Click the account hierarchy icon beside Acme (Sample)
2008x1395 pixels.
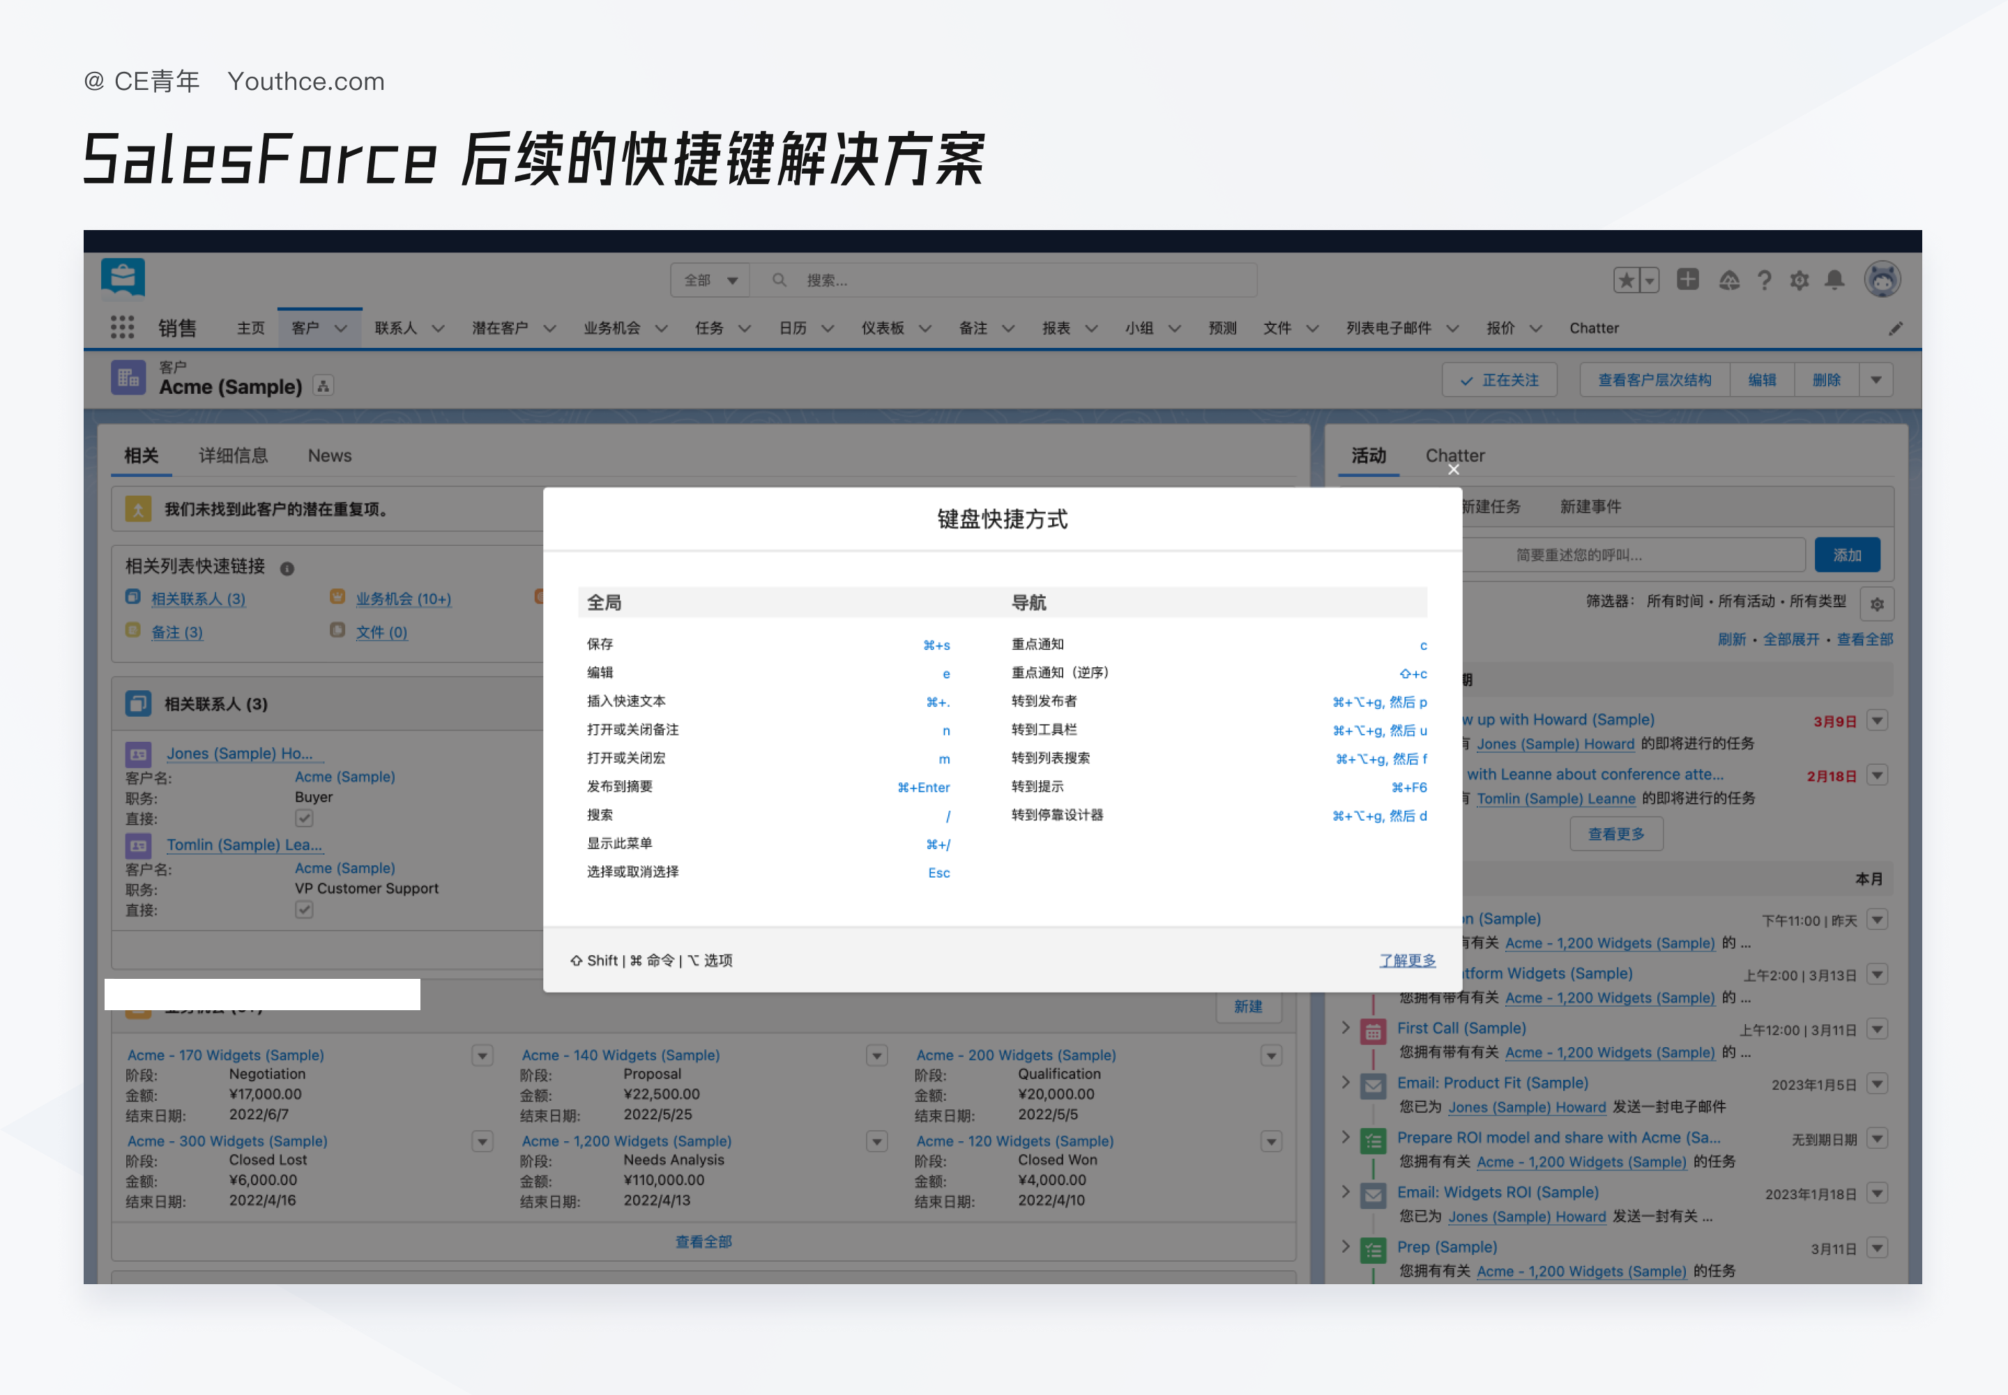[324, 386]
